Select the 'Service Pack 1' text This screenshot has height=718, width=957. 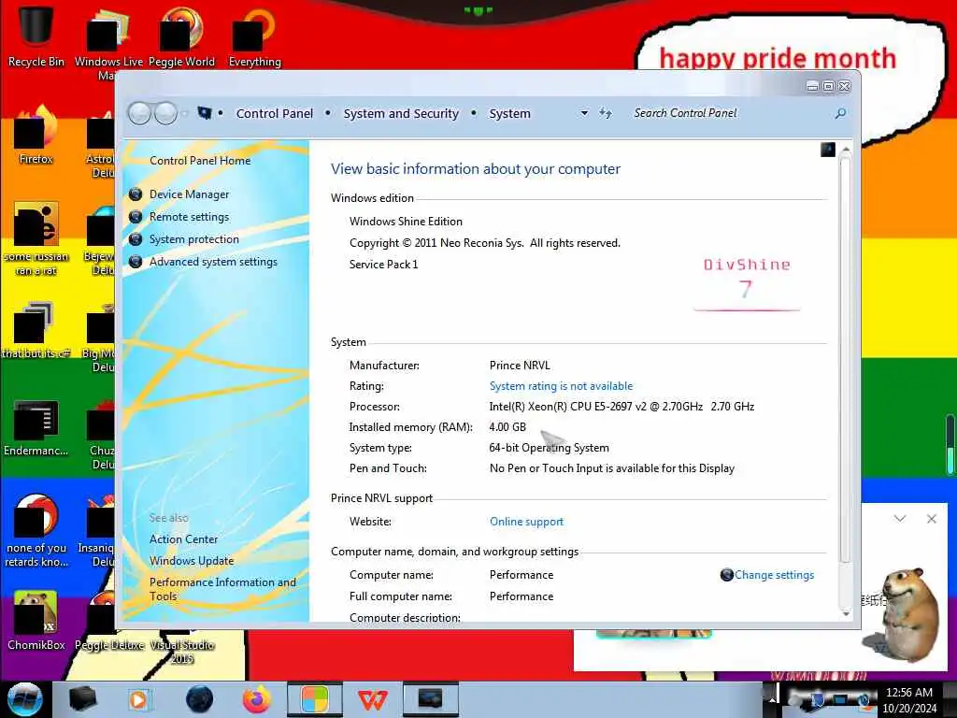[383, 265]
